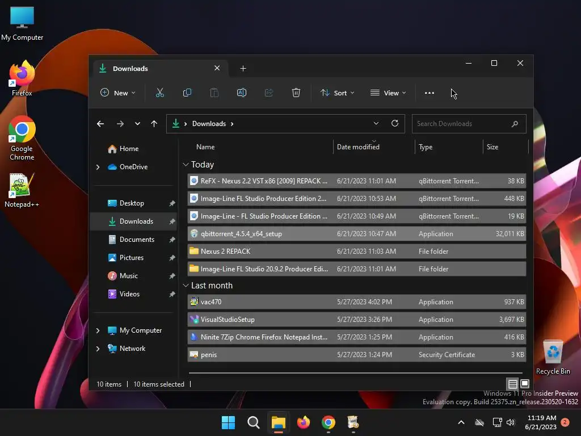Show hidden system tray icons

(461, 422)
